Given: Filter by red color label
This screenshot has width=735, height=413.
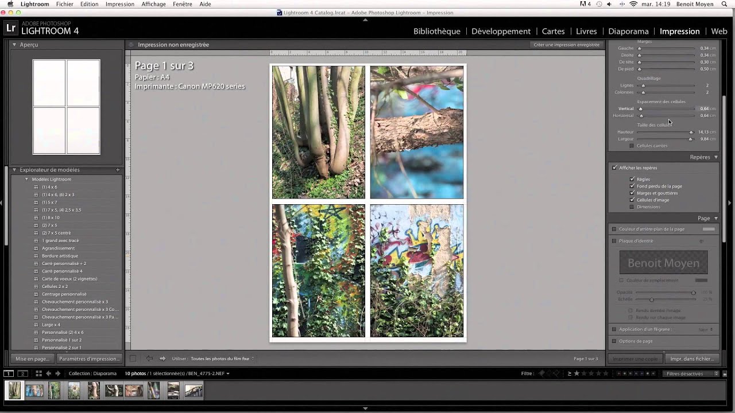Looking at the screenshot, I should [x=620, y=373].
